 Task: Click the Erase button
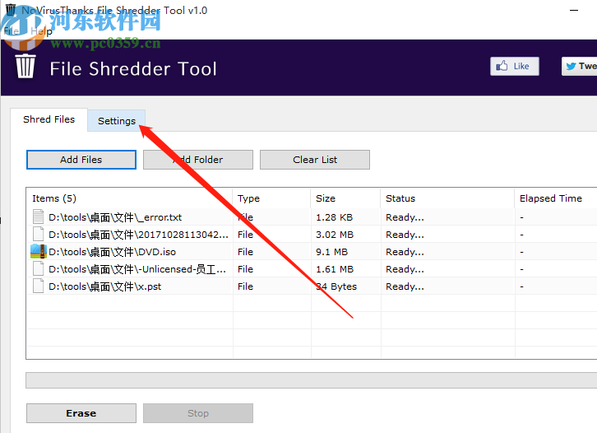(81, 413)
